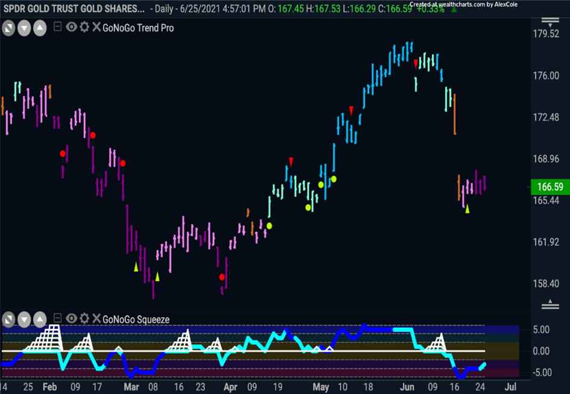Remove the GoNoGo Squeeze indicator
This screenshot has width=570, height=394.
coord(97,319)
